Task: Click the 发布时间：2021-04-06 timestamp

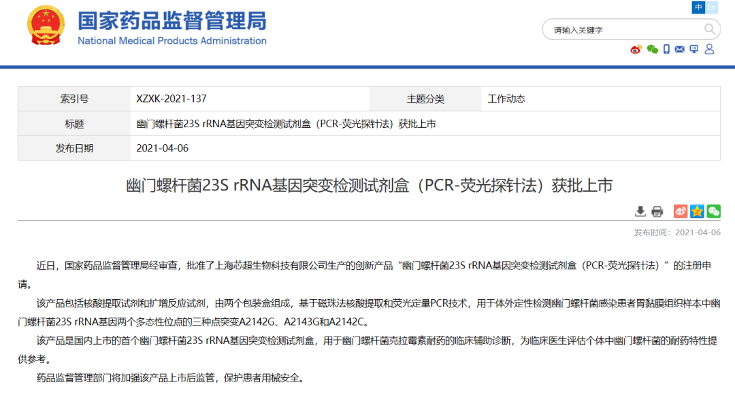Action: [677, 233]
